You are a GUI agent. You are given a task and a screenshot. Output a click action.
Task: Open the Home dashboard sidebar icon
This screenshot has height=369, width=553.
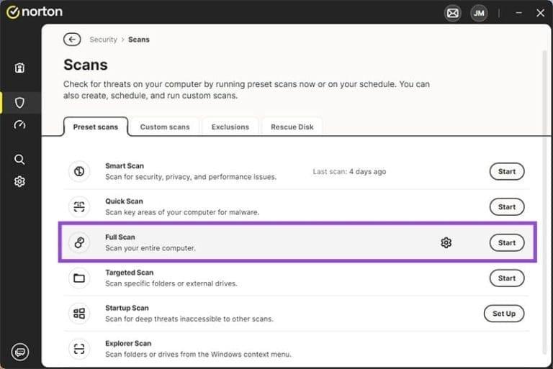tap(19, 68)
